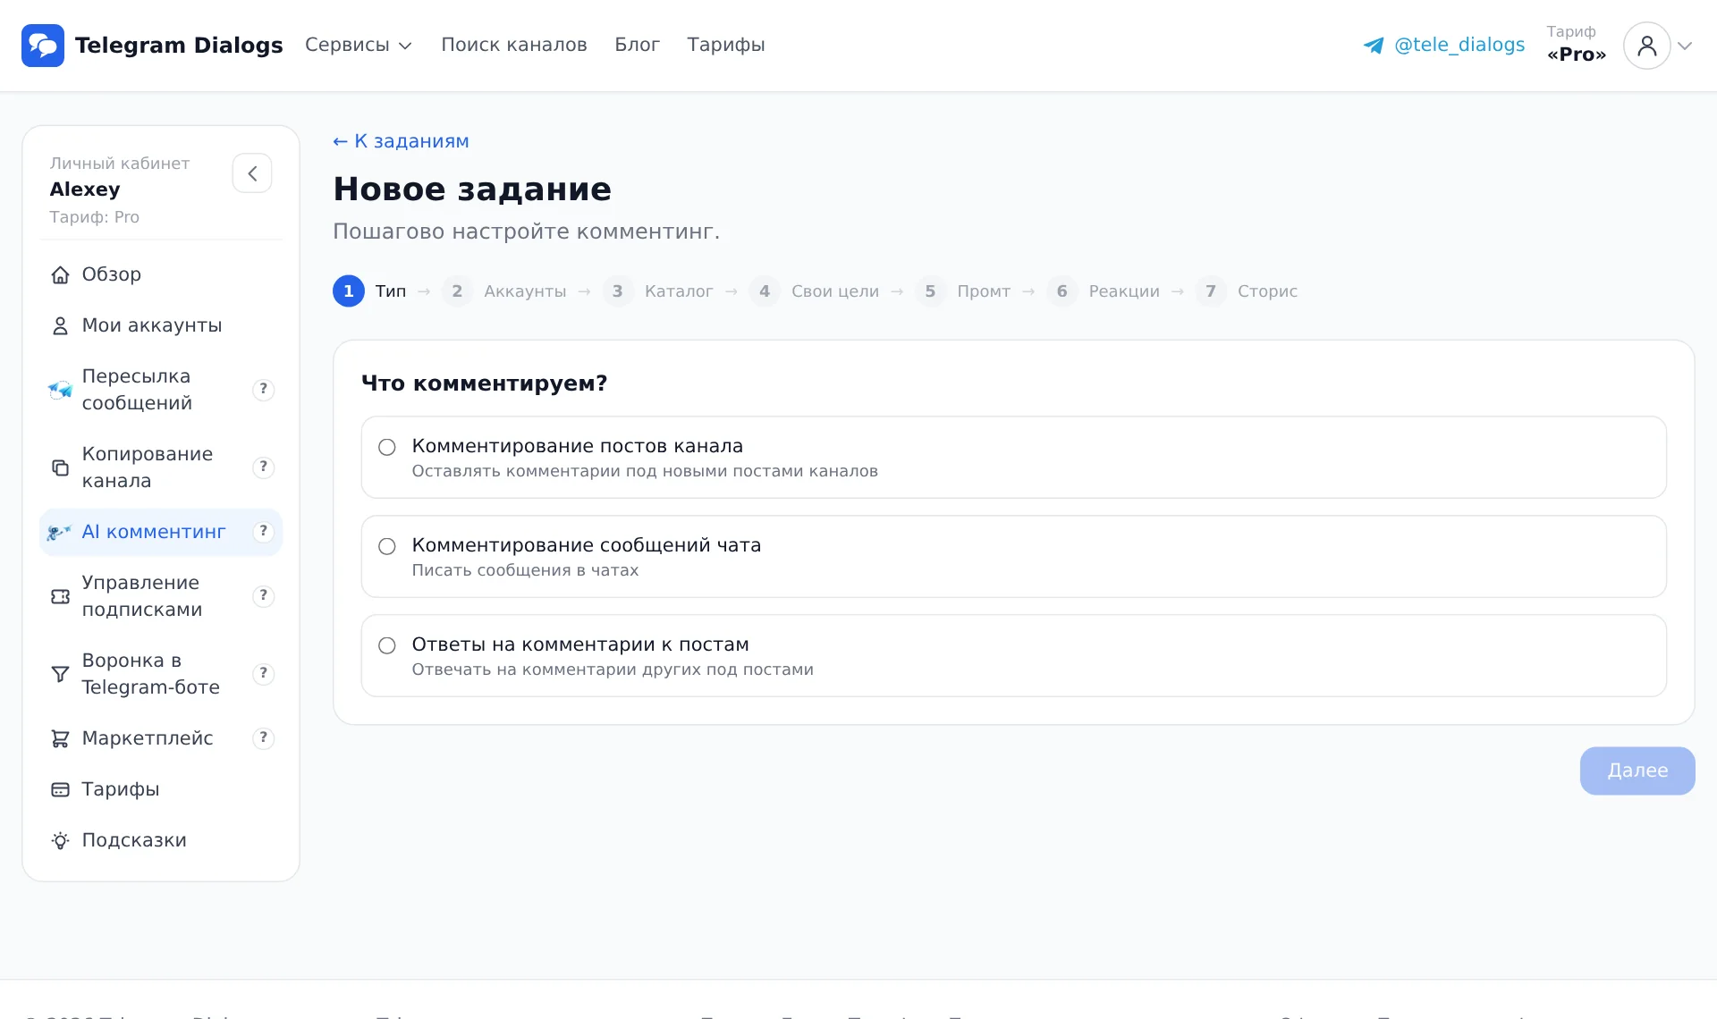Image resolution: width=1717 pixels, height=1019 pixels.
Task: Select Комментирование сообщений чата radio button
Action: 387,546
